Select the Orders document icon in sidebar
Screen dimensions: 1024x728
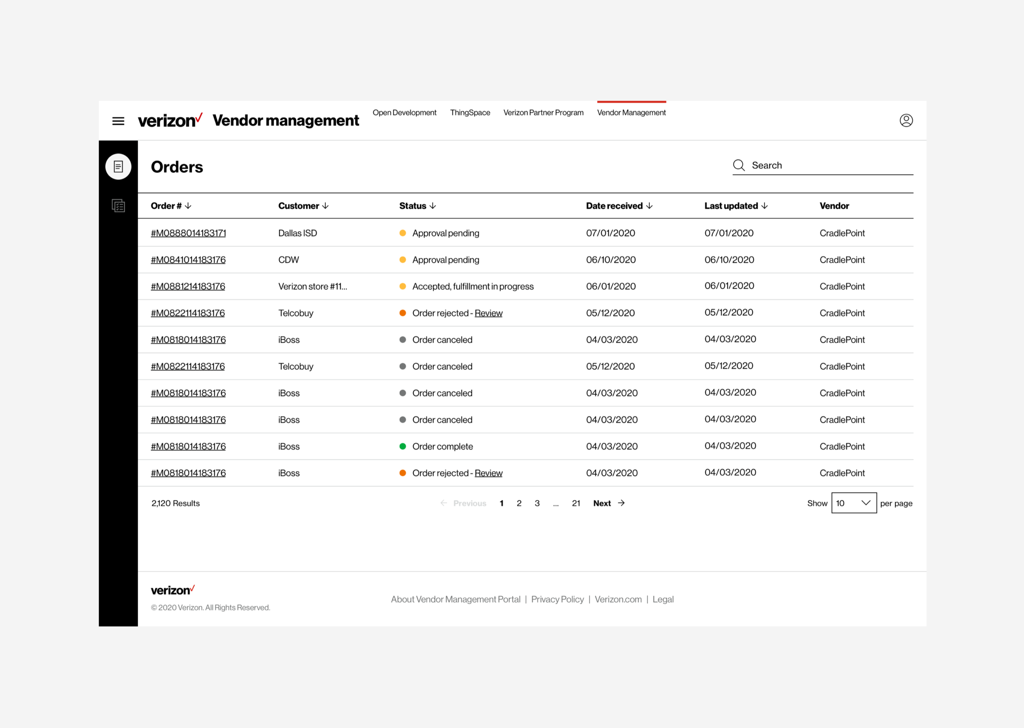pos(118,167)
